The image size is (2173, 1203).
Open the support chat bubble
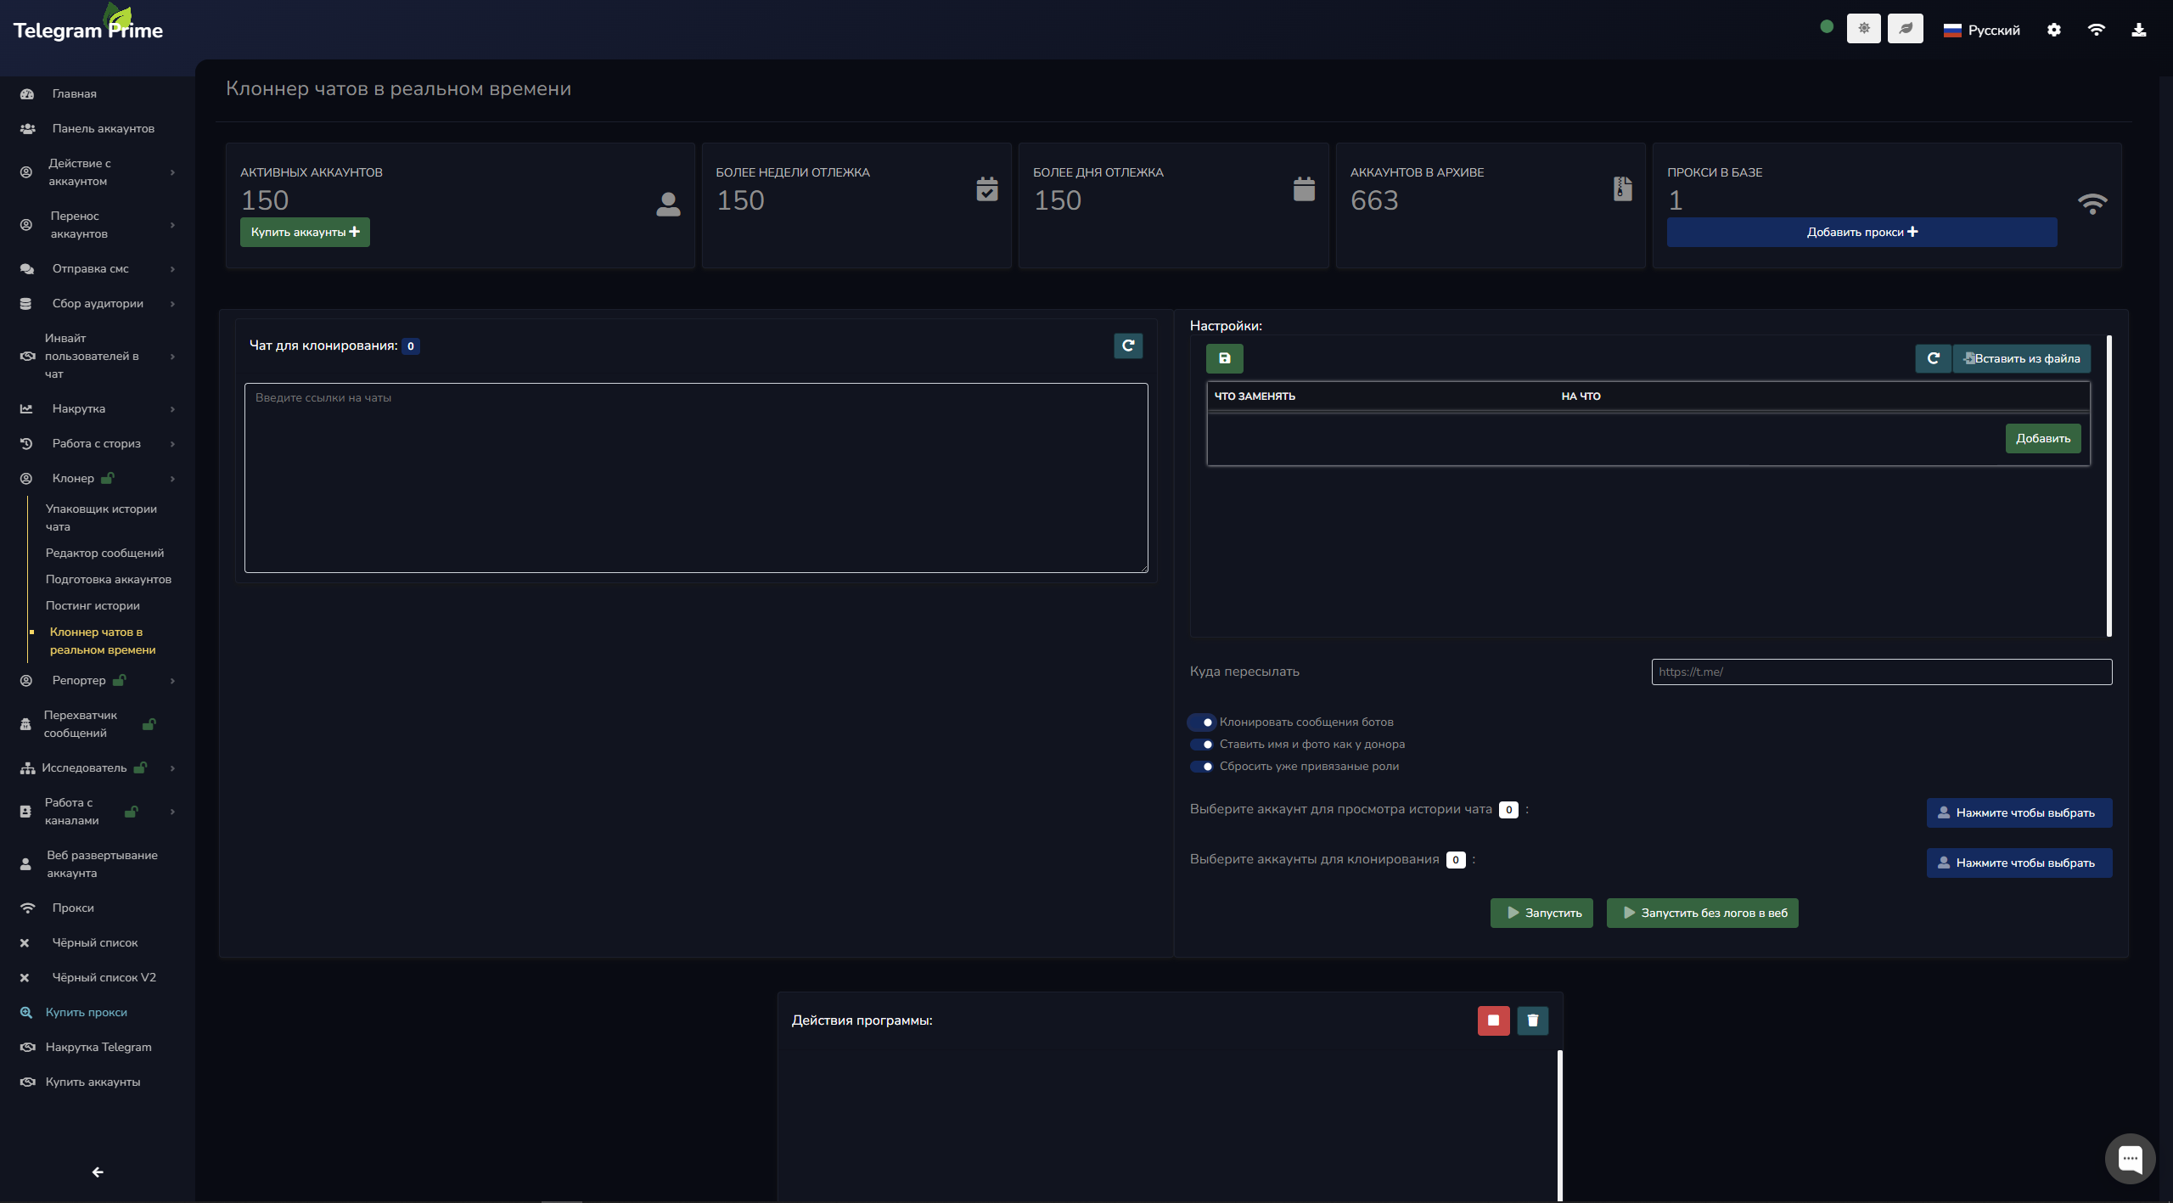tap(2130, 1158)
